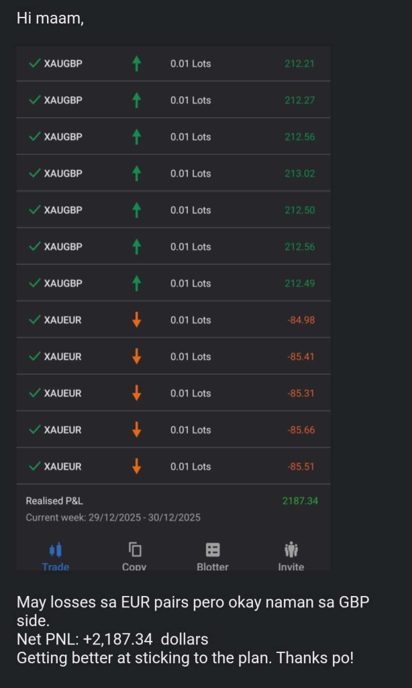Click the checkmark on the 213.02 row
412x688 pixels.
coord(35,173)
